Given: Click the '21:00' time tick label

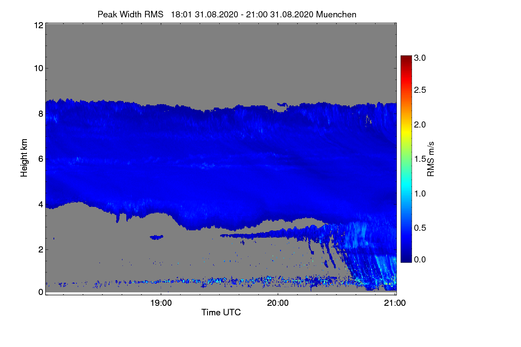Looking at the screenshot, I should click(x=395, y=303).
